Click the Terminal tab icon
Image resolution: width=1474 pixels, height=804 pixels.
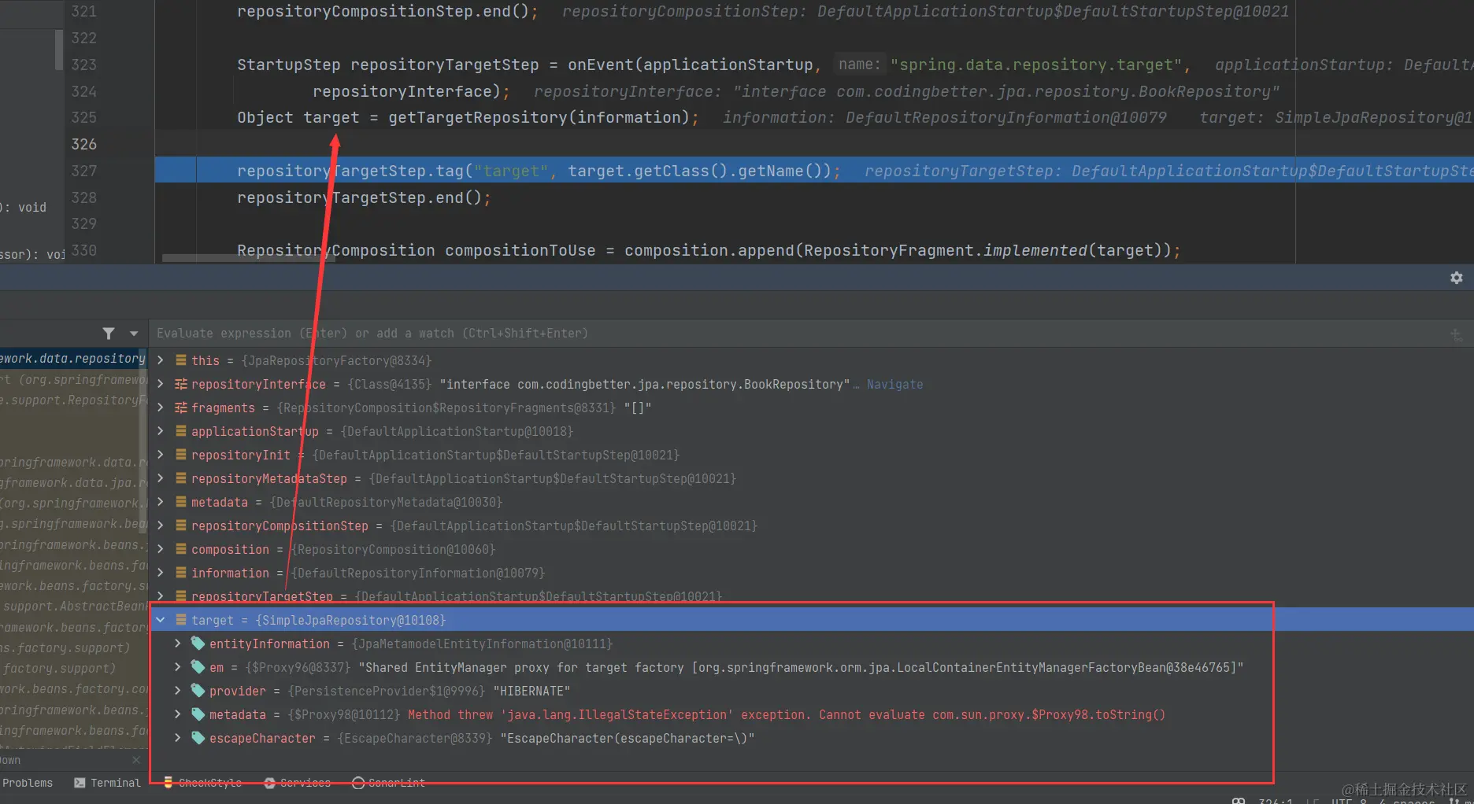(x=80, y=783)
